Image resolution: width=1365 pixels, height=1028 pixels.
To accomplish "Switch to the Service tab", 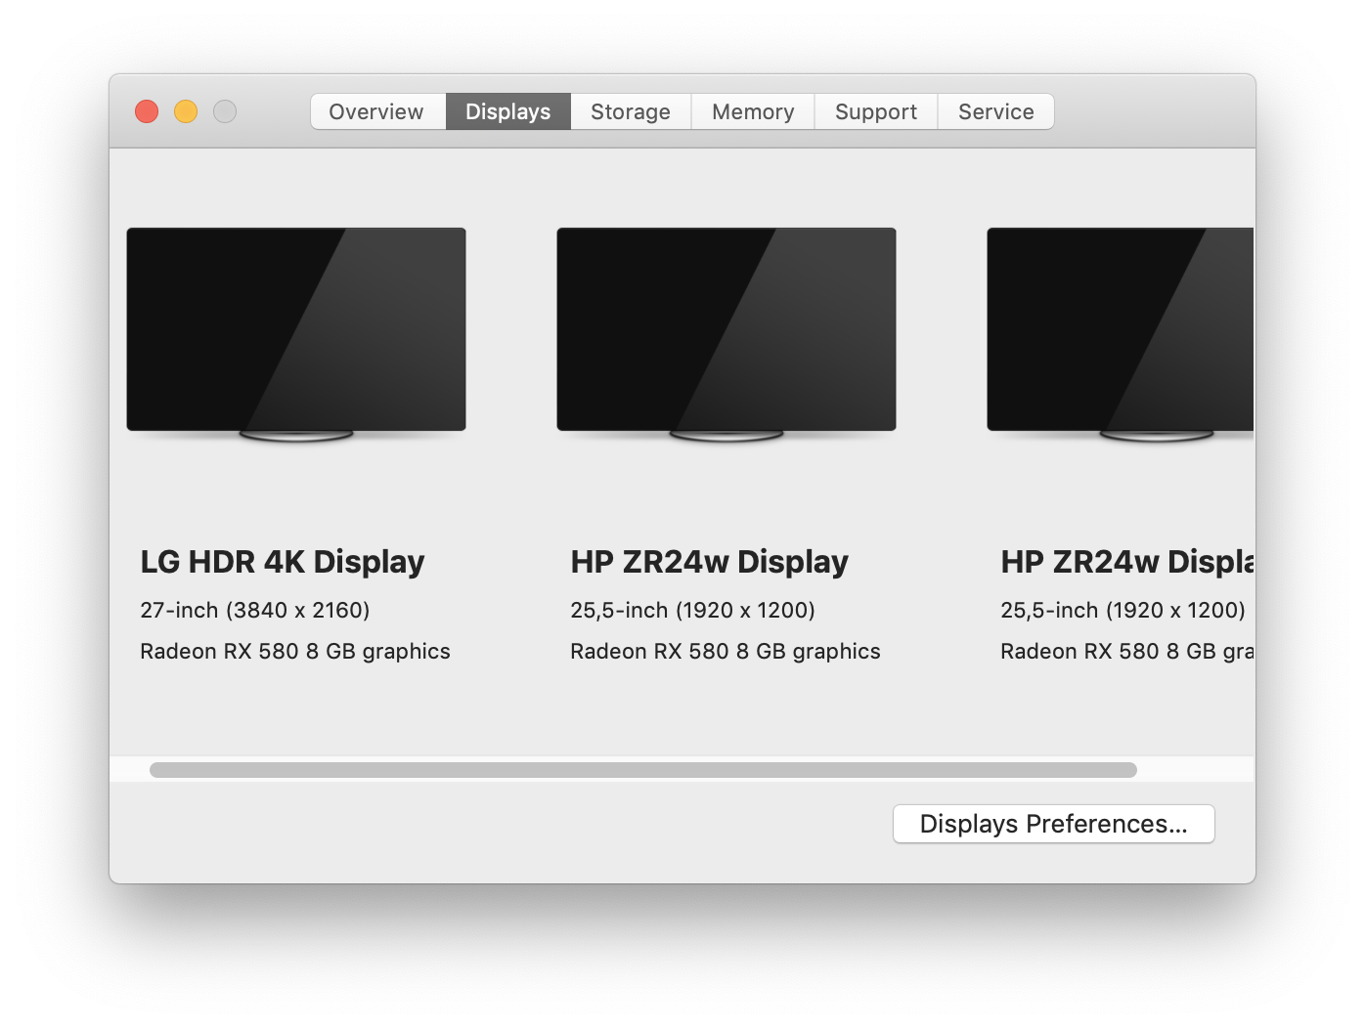I will point(996,111).
